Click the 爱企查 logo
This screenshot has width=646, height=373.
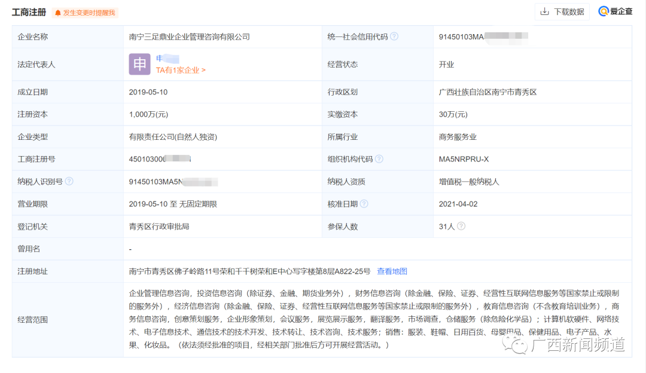click(615, 11)
